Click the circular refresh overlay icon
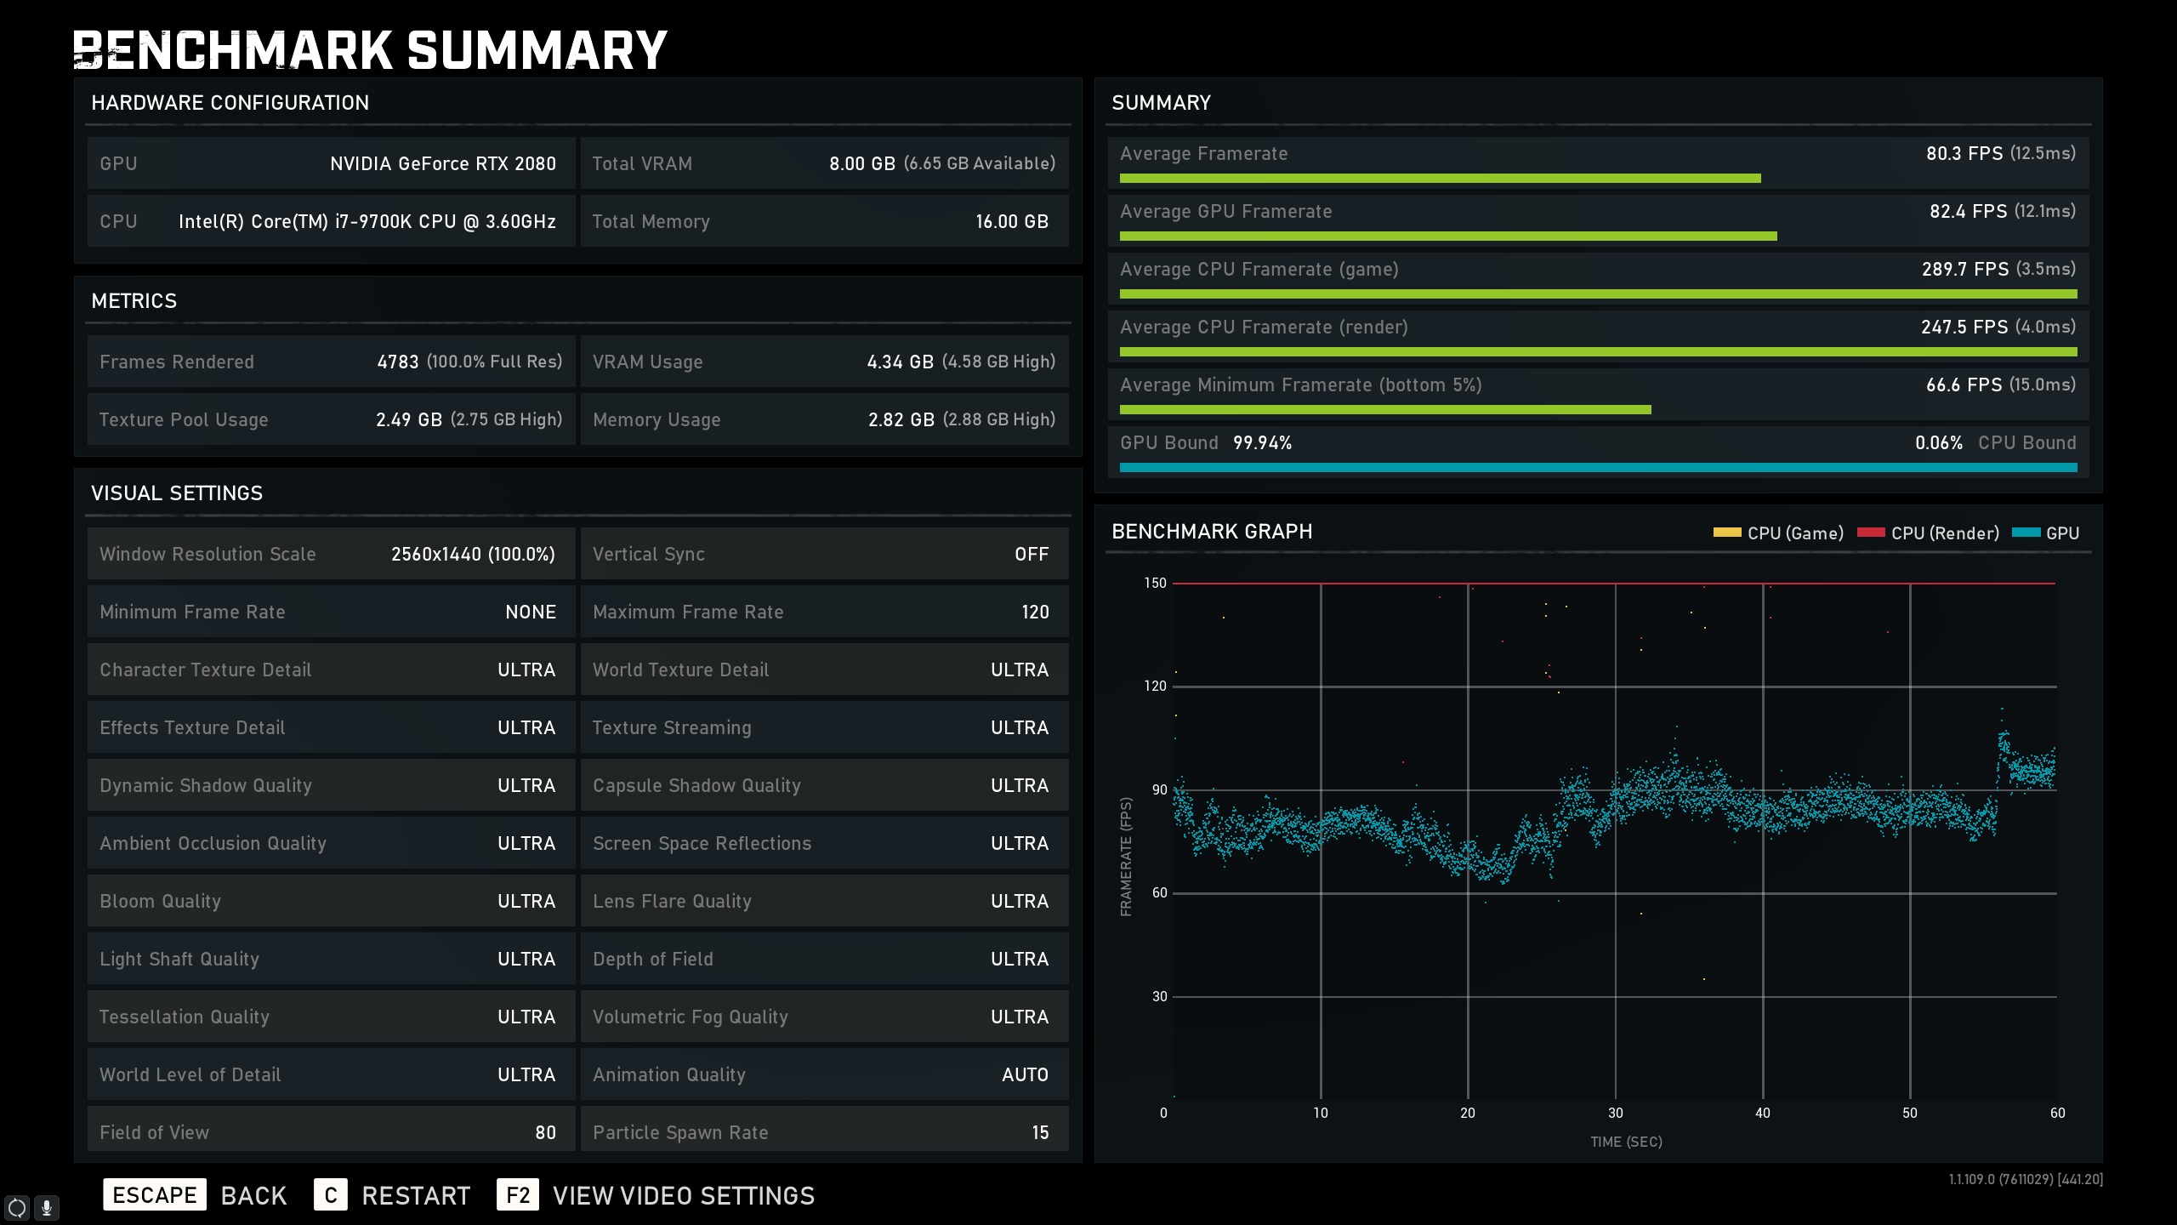Viewport: 2177px width, 1225px height. coord(17,1207)
